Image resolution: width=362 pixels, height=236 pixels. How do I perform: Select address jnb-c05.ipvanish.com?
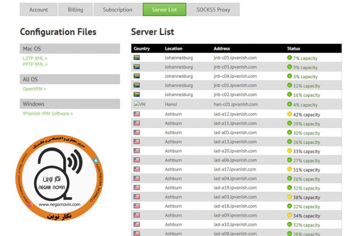(235, 57)
